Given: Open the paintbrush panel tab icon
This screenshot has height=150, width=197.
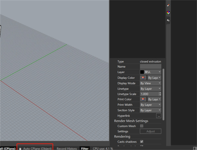Looking at the screenshot, I should pyautogui.click(x=168, y=6).
